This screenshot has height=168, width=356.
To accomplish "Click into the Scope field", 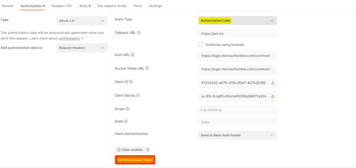I will pyautogui.click(x=238, y=110).
